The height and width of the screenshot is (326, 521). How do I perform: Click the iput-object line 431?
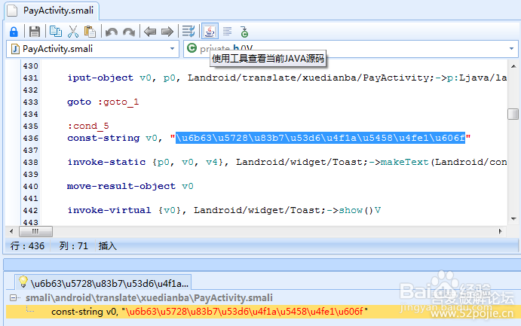[x=287, y=78]
